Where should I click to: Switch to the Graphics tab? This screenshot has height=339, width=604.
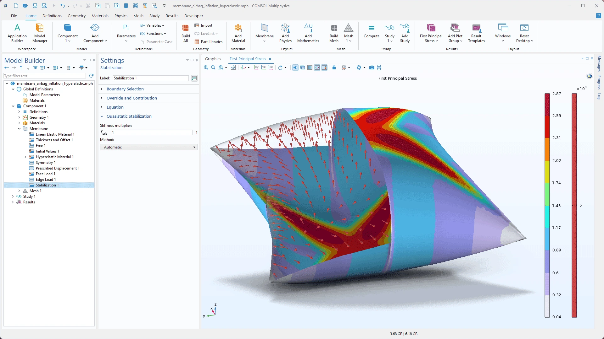coord(213,59)
